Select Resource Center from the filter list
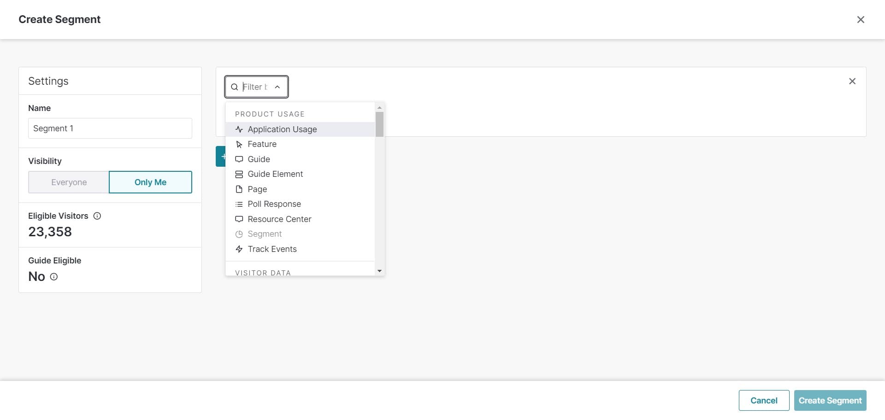The width and height of the screenshot is (885, 420). (279, 219)
